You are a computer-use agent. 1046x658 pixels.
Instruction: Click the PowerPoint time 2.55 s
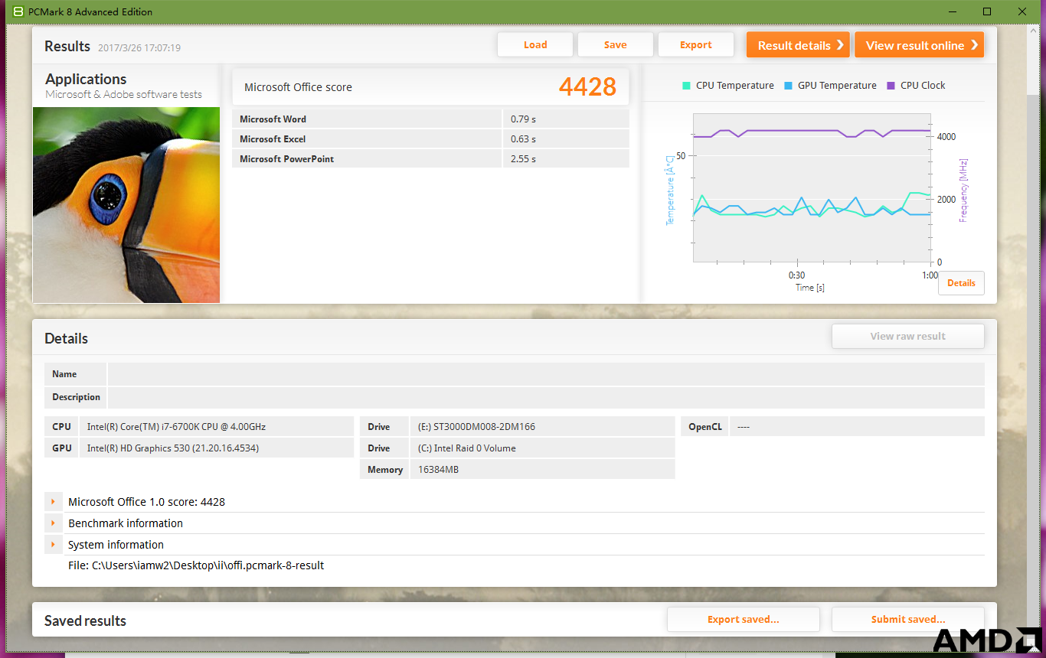[x=523, y=158]
